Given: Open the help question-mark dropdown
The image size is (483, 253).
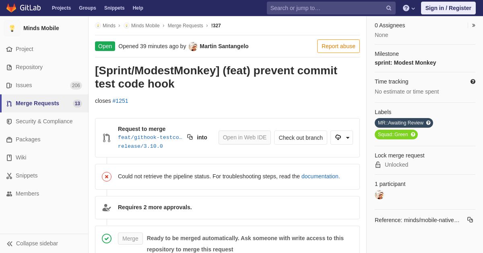Looking at the screenshot, I should 409,8.
